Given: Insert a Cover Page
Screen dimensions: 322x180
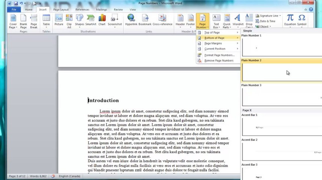Looking at the screenshot, I should (x=13, y=21).
